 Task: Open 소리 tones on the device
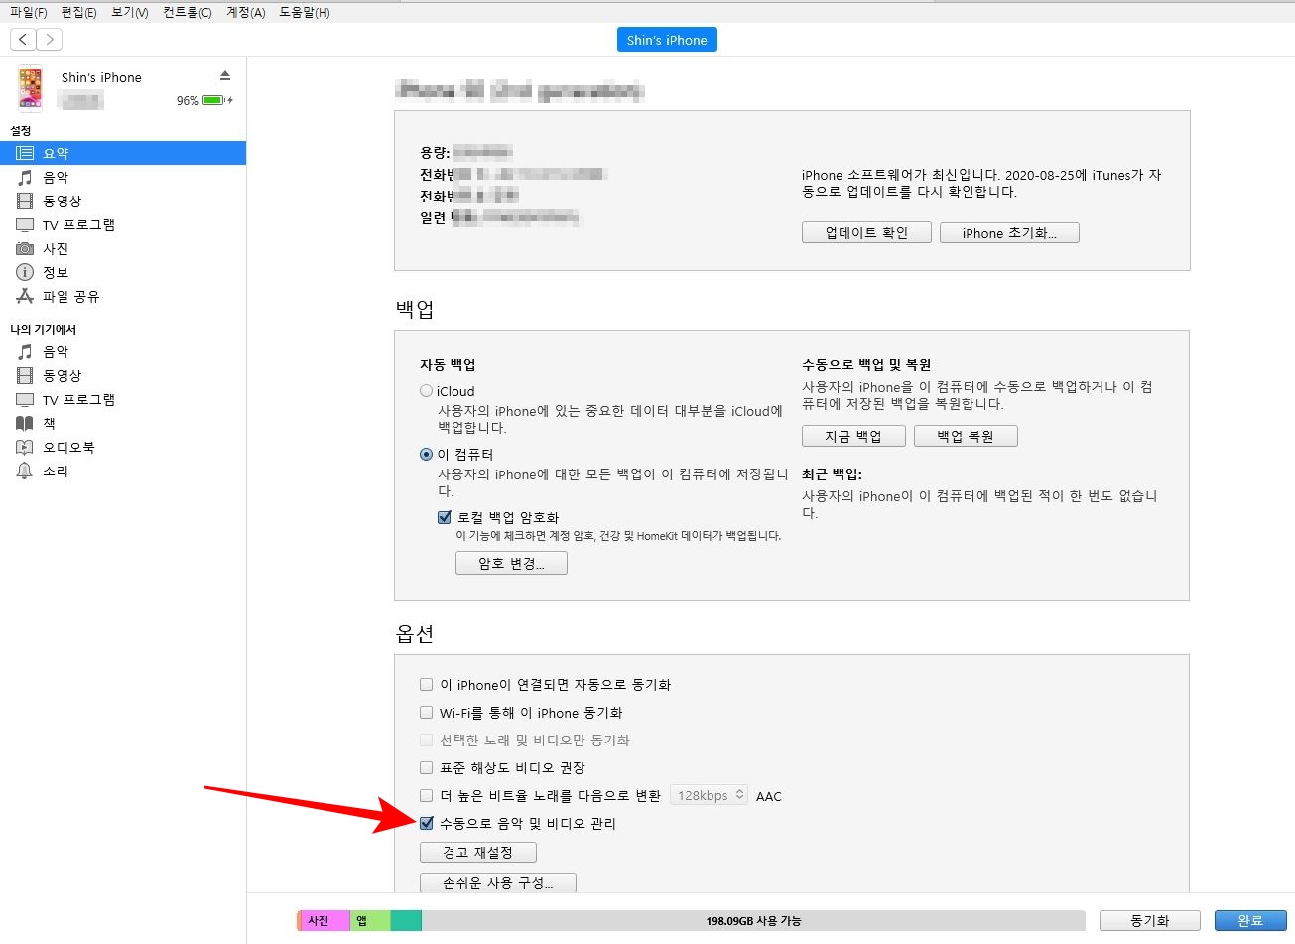point(123,471)
